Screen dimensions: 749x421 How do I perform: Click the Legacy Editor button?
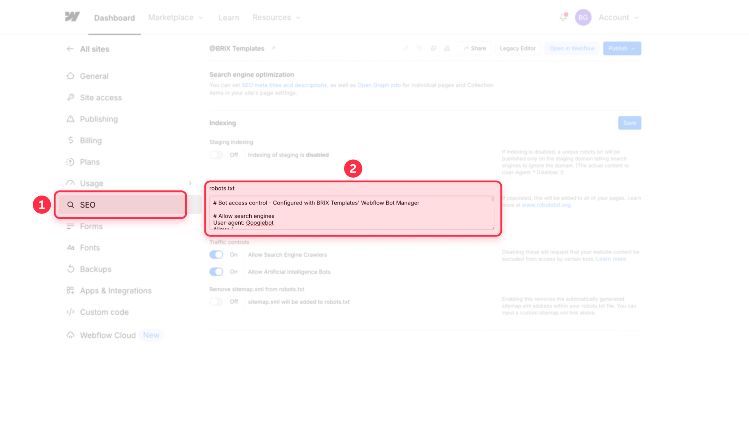pyautogui.click(x=518, y=48)
